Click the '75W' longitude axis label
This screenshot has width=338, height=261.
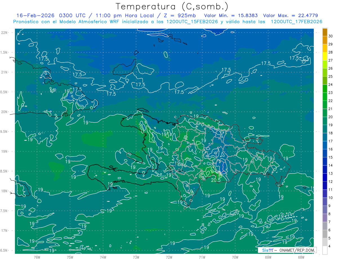point(70,257)
